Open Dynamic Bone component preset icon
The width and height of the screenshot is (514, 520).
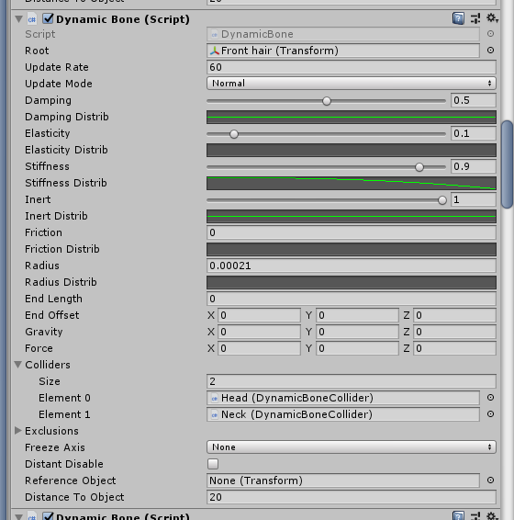(x=475, y=18)
